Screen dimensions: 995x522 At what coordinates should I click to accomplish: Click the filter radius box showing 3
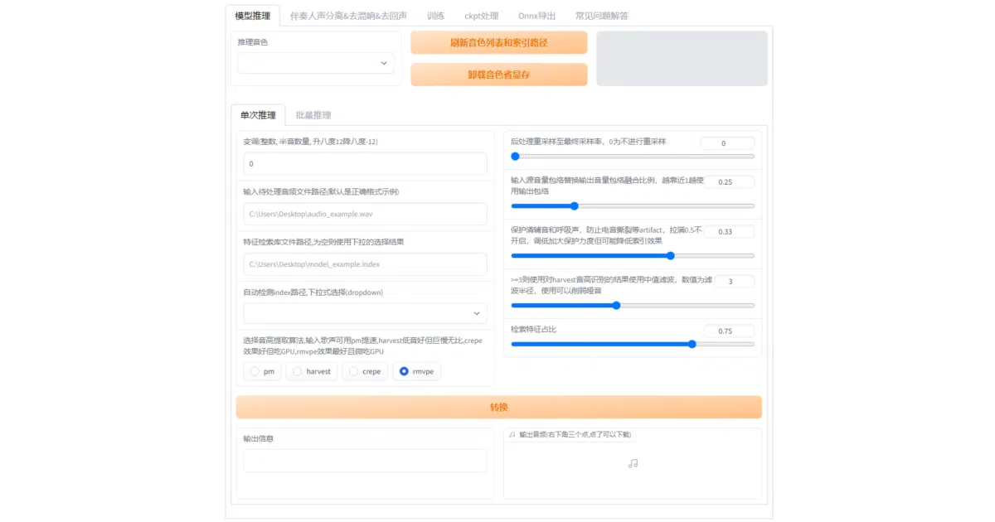pyautogui.click(x=734, y=282)
